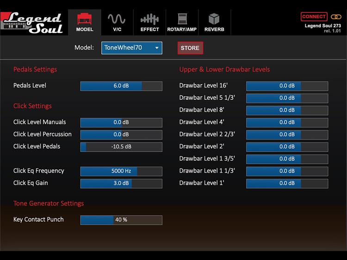Set the Drawbar Level 5 1/3' slider

tap(287, 98)
